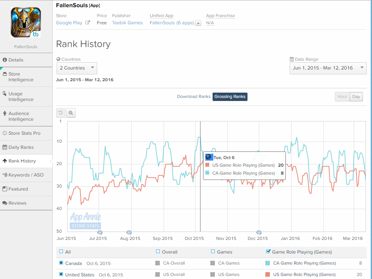Click the Store Intelligence icon
The width and height of the screenshot is (372, 279).
(x=5, y=74)
